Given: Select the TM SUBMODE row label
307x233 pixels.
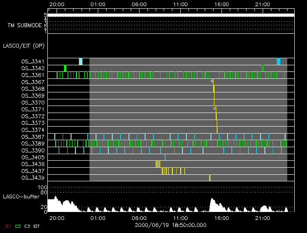Looking at the screenshot, I should click(25, 25).
